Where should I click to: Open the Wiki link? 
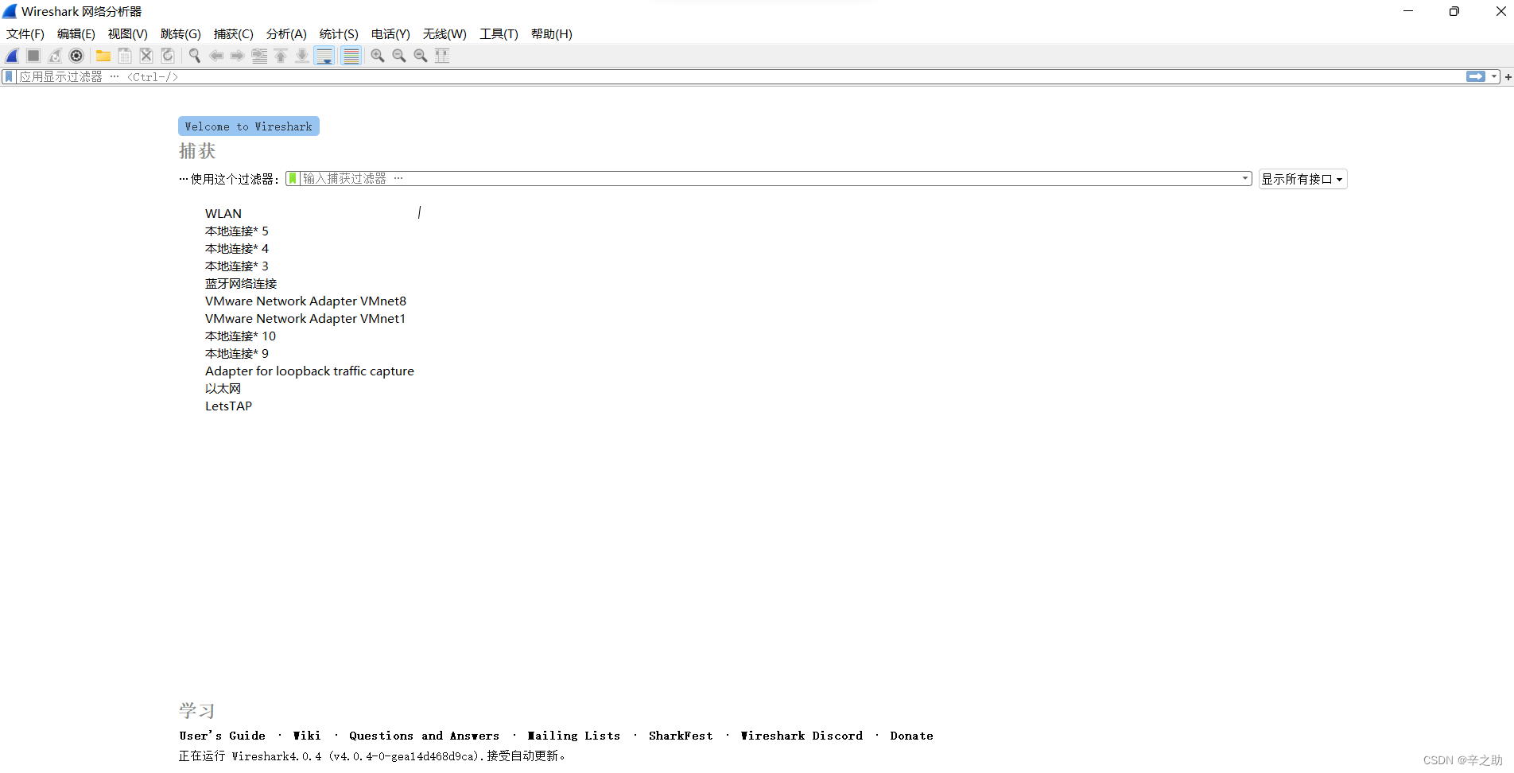coord(307,736)
